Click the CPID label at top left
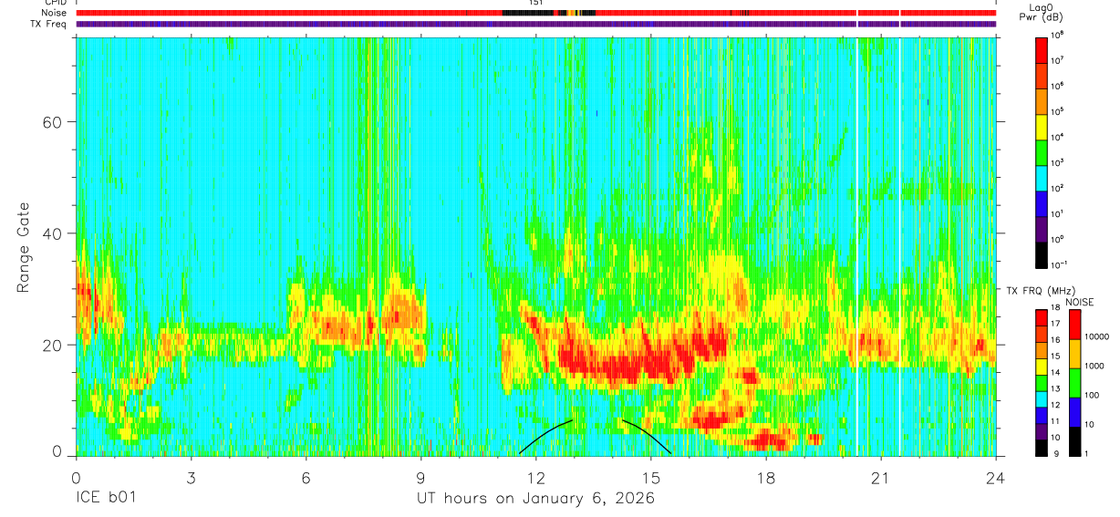 click(x=56, y=3)
